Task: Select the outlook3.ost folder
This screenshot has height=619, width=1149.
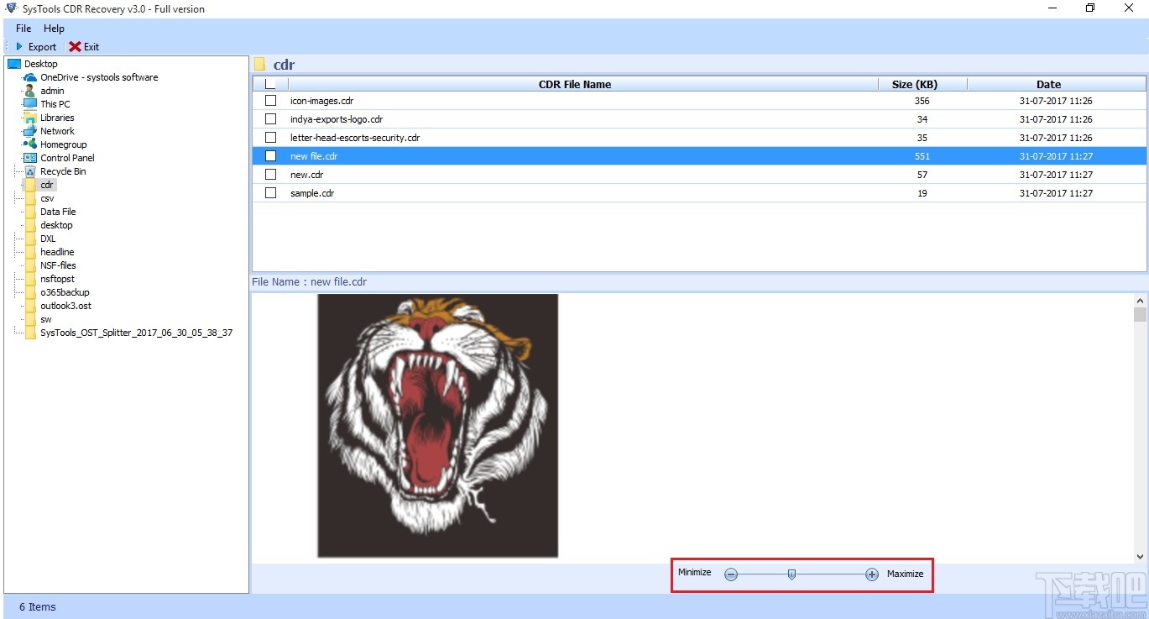Action: coord(65,306)
